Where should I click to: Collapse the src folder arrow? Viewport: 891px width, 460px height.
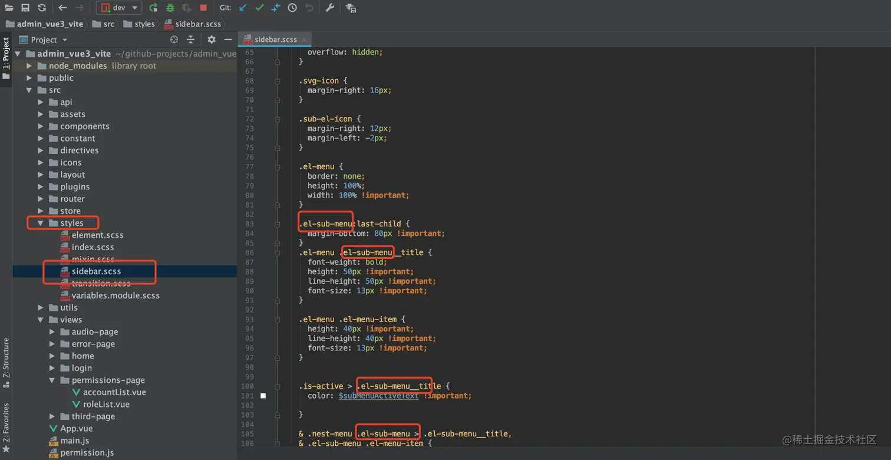coord(29,90)
